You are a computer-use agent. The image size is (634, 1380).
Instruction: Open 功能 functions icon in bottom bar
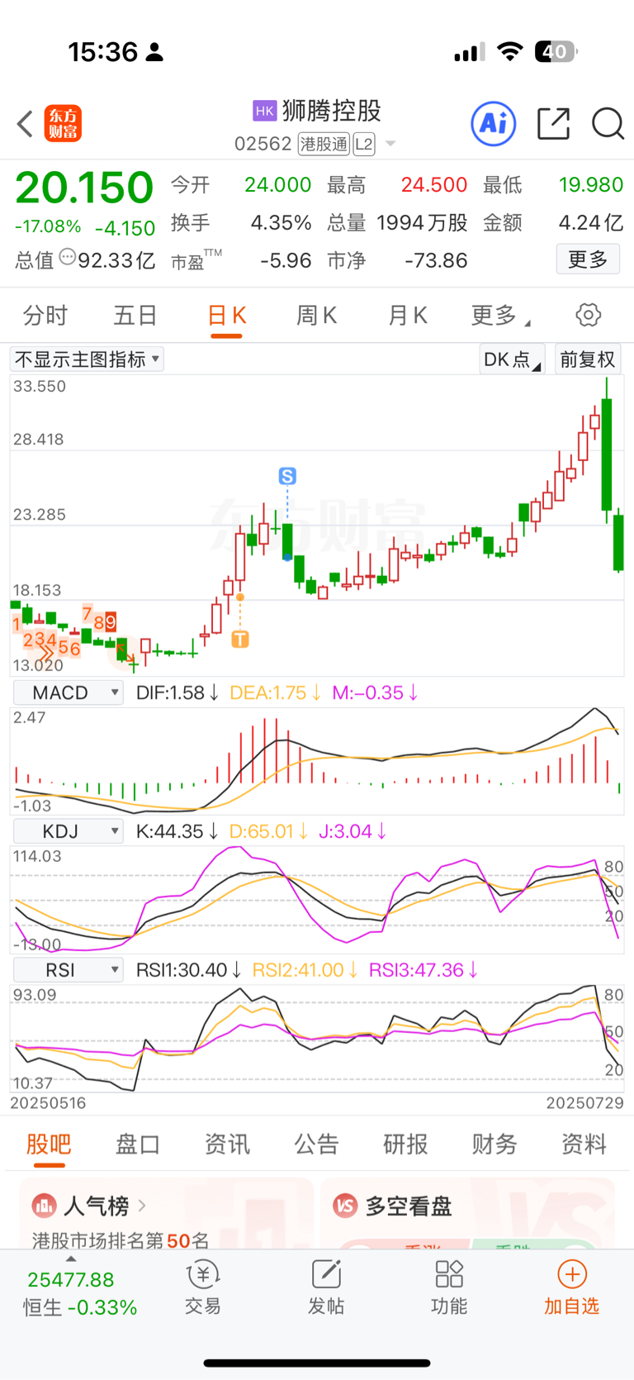pyautogui.click(x=449, y=1275)
